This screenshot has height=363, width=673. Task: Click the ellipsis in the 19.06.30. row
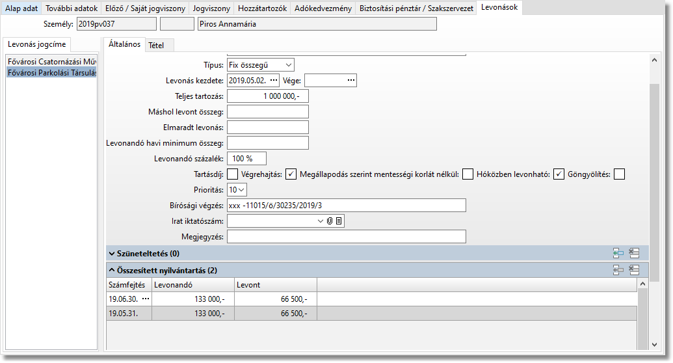146,299
